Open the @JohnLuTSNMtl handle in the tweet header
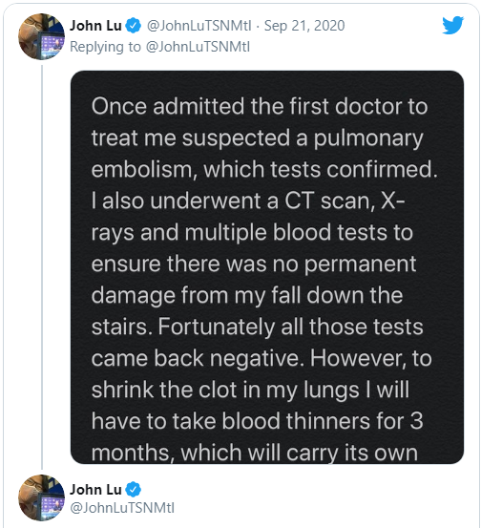Screen dimensions: 481x528 [x=199, y=26]
